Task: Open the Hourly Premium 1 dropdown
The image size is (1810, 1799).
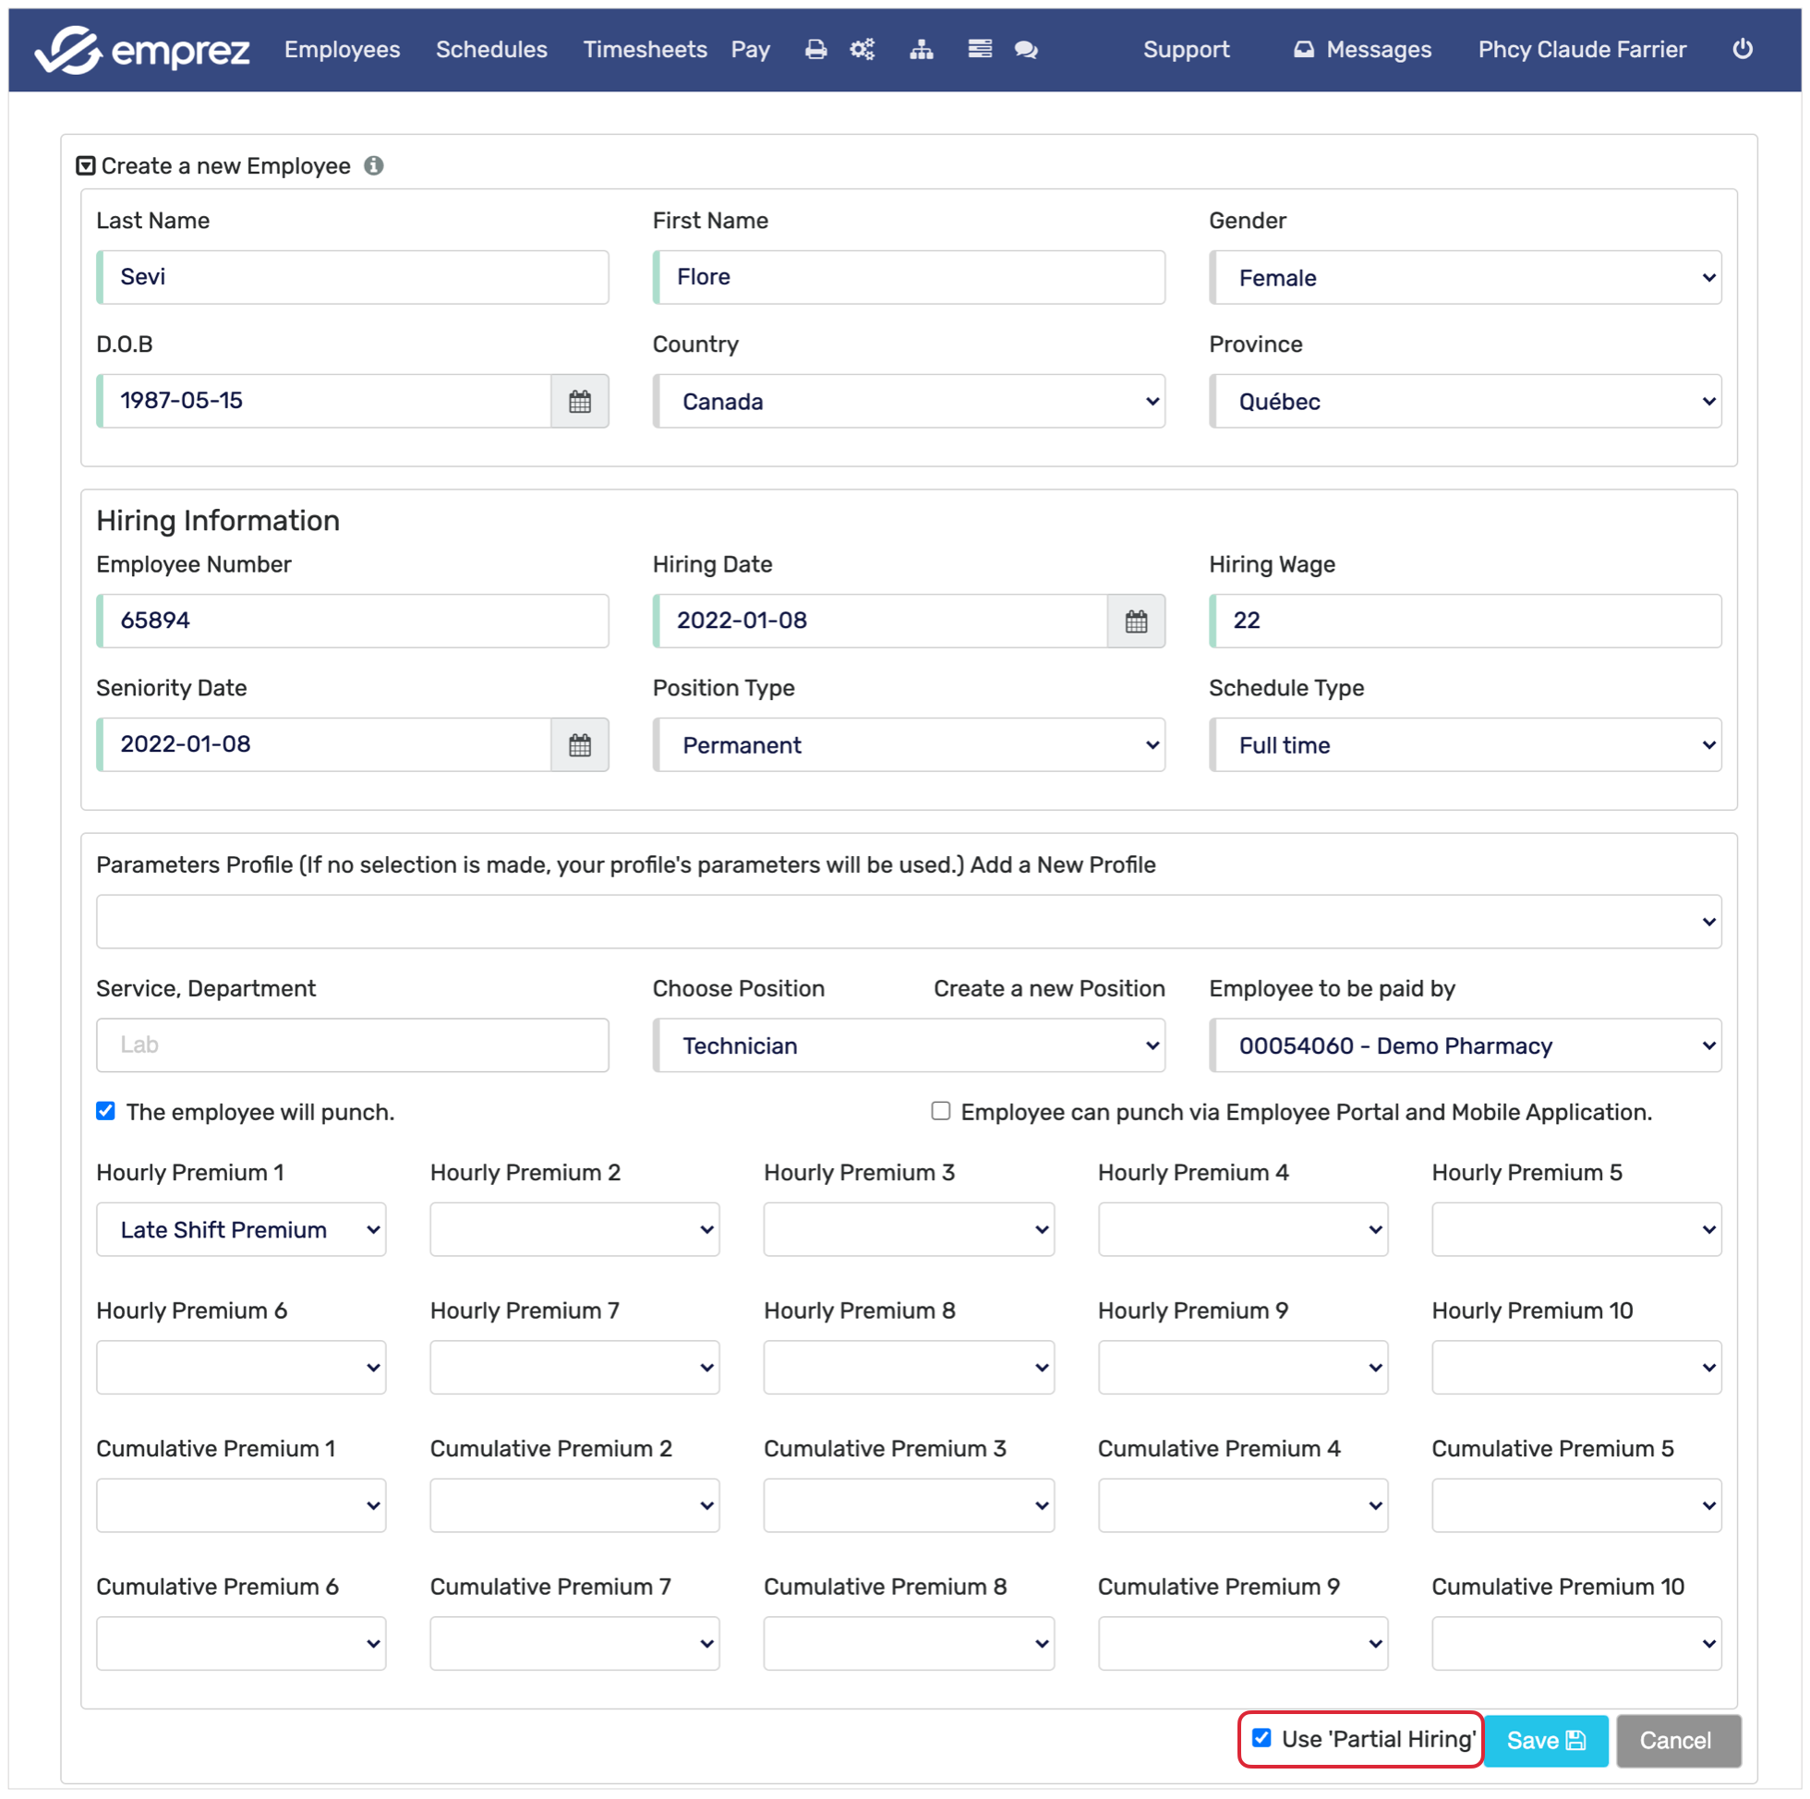Action: 241,1230
